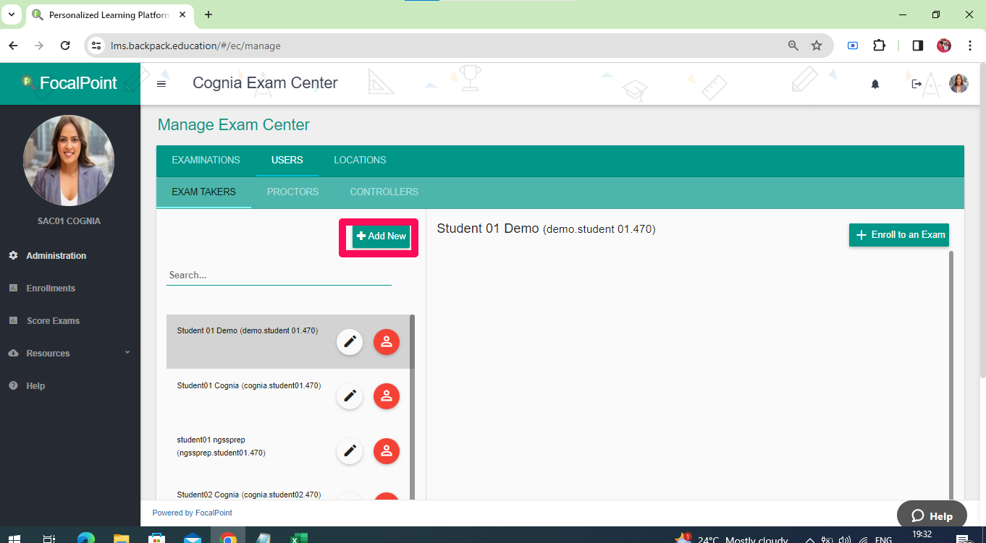The image size is (986, 543).
Task: Click the ENG language indicator
Action: click(x=883, y=539)
